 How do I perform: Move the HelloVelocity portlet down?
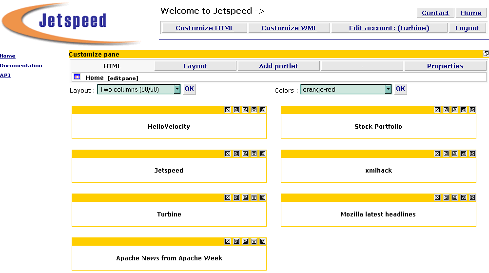point(254,110)
